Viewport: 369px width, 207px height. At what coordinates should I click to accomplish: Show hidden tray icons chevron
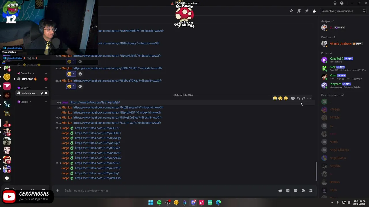click(332, 202)
